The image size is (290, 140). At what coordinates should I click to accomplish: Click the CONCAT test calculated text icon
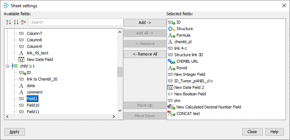[x=171, y=114]
